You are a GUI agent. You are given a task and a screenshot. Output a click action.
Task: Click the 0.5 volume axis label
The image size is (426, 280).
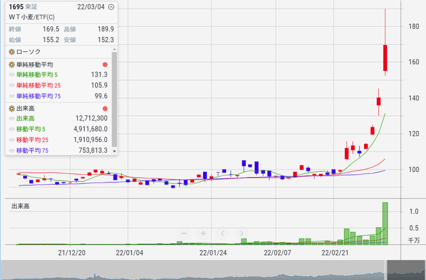click(x=414, y=228)
